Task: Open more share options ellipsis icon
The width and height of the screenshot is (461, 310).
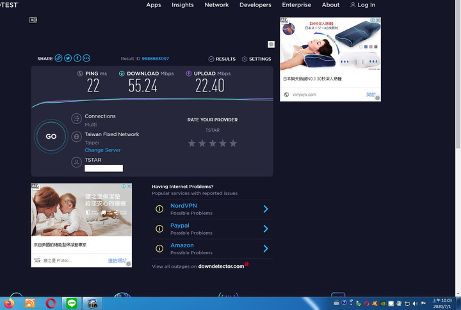Action: pos(86,58)
